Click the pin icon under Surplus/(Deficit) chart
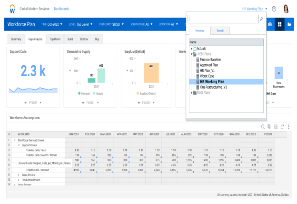 pos(139,102)
